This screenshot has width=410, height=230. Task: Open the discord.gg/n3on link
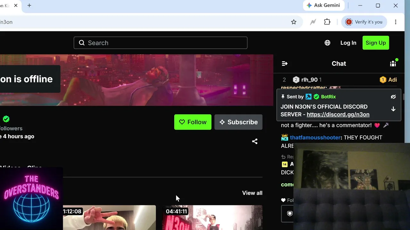click(338, 114)
